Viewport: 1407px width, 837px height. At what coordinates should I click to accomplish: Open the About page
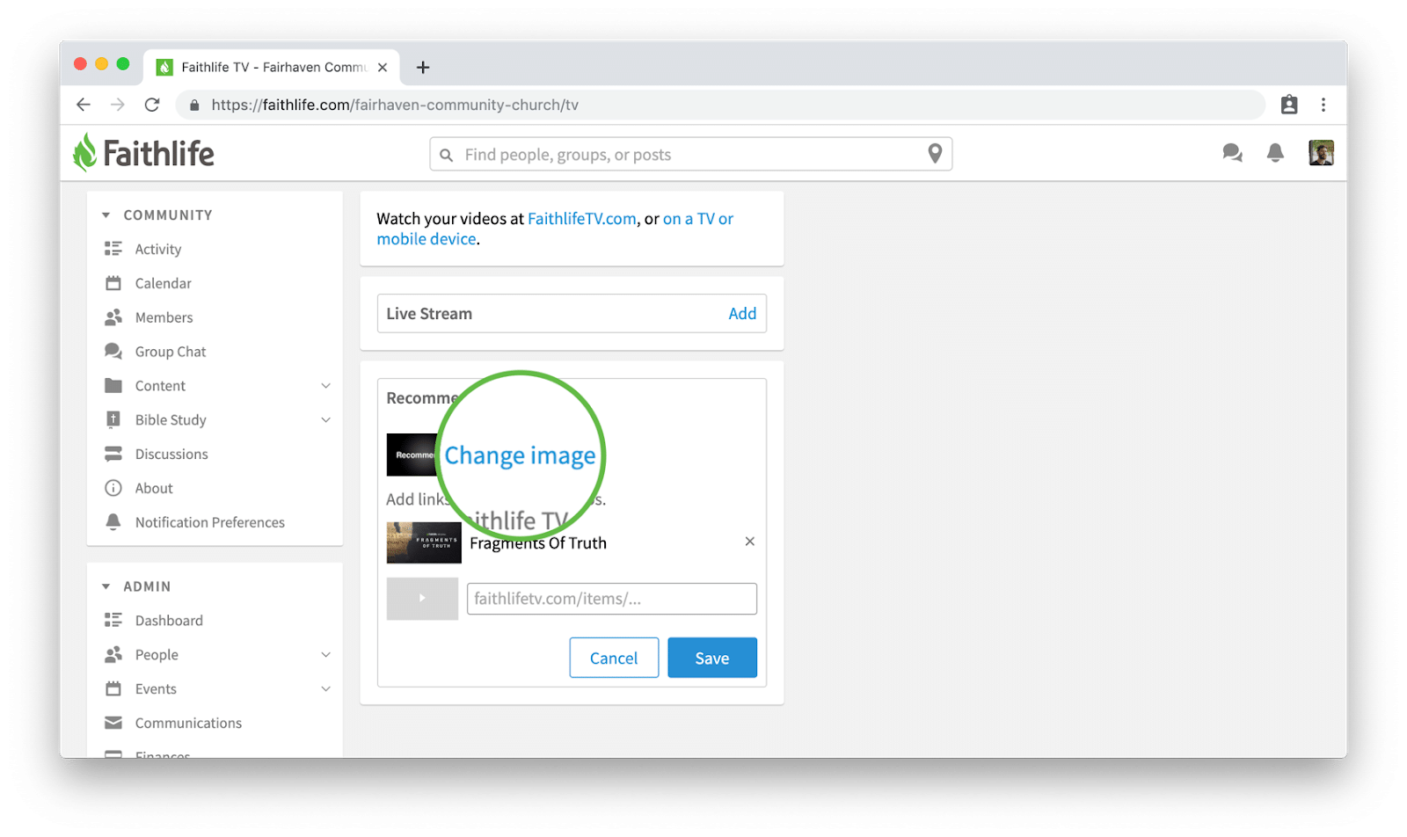coord(154,488)
